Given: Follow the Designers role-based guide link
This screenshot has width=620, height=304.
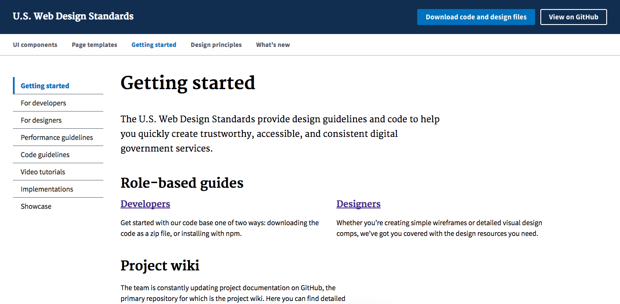Looking at the screenshot, I should (x=358, y=204).
